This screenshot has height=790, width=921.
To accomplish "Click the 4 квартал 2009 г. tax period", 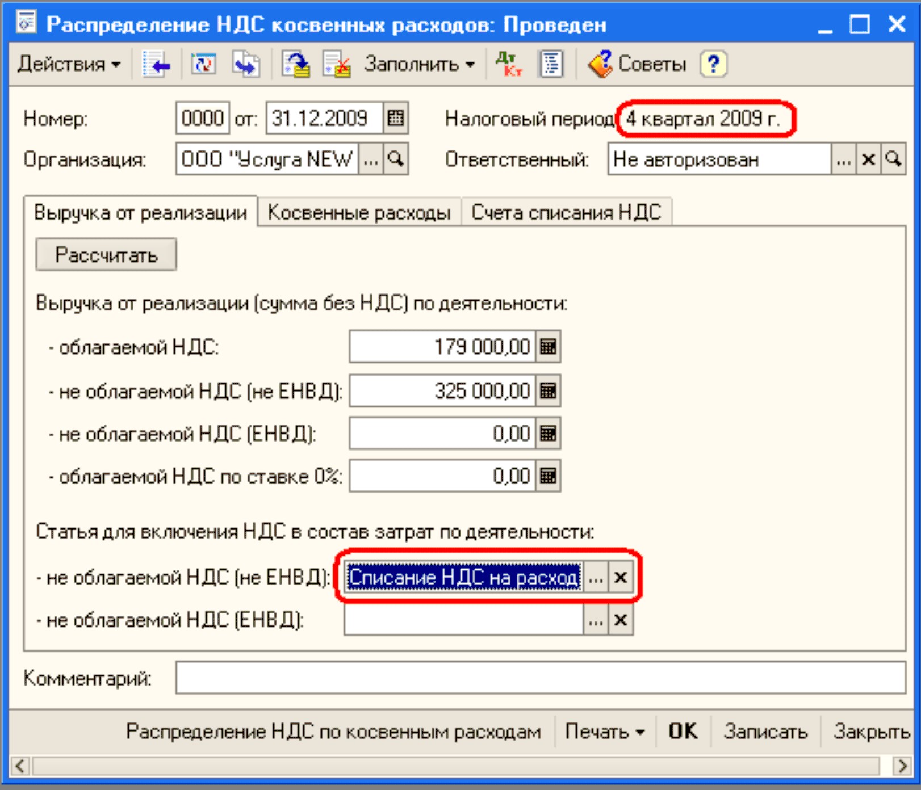I will tap(704, 119).
